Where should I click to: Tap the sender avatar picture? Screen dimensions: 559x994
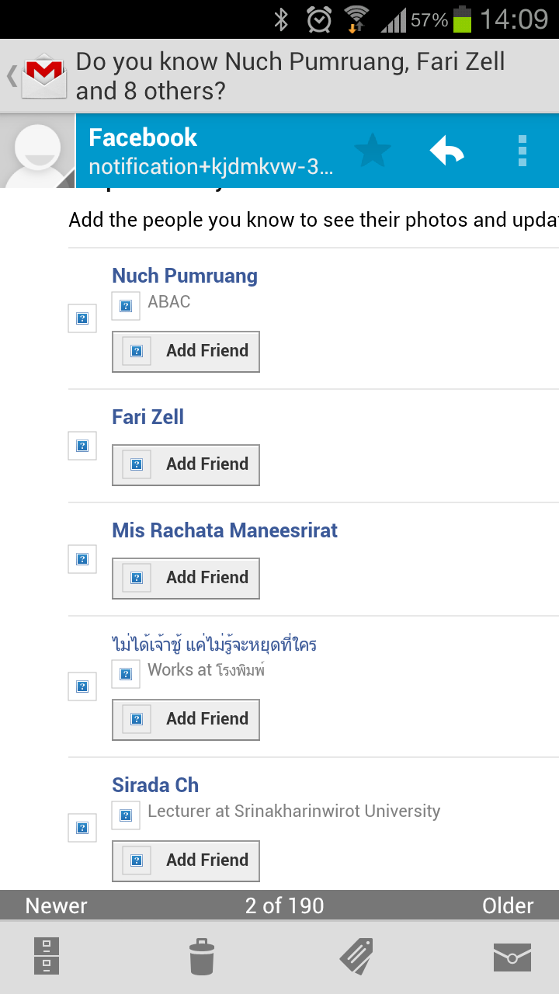(x=37, y=151)
